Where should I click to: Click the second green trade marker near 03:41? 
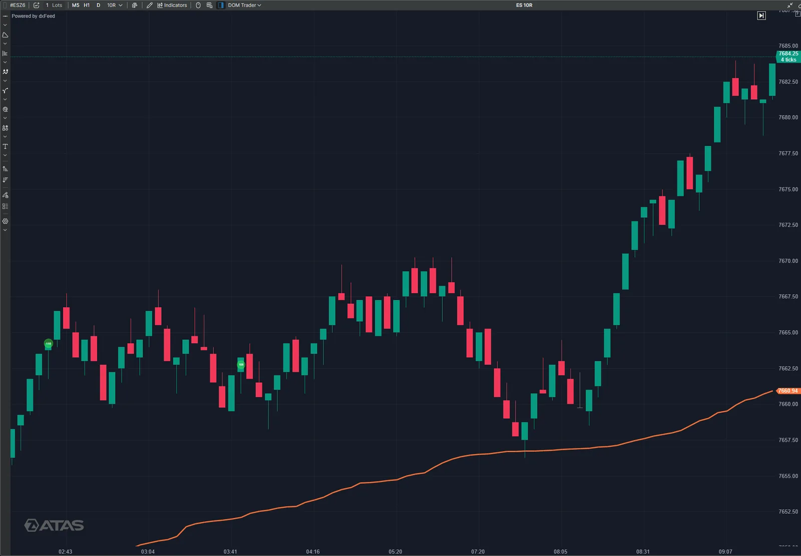(x=241, y=365)
